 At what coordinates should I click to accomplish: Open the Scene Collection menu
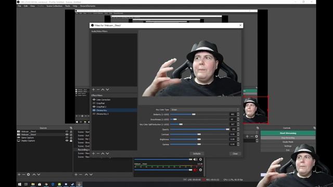click(54, 6)
